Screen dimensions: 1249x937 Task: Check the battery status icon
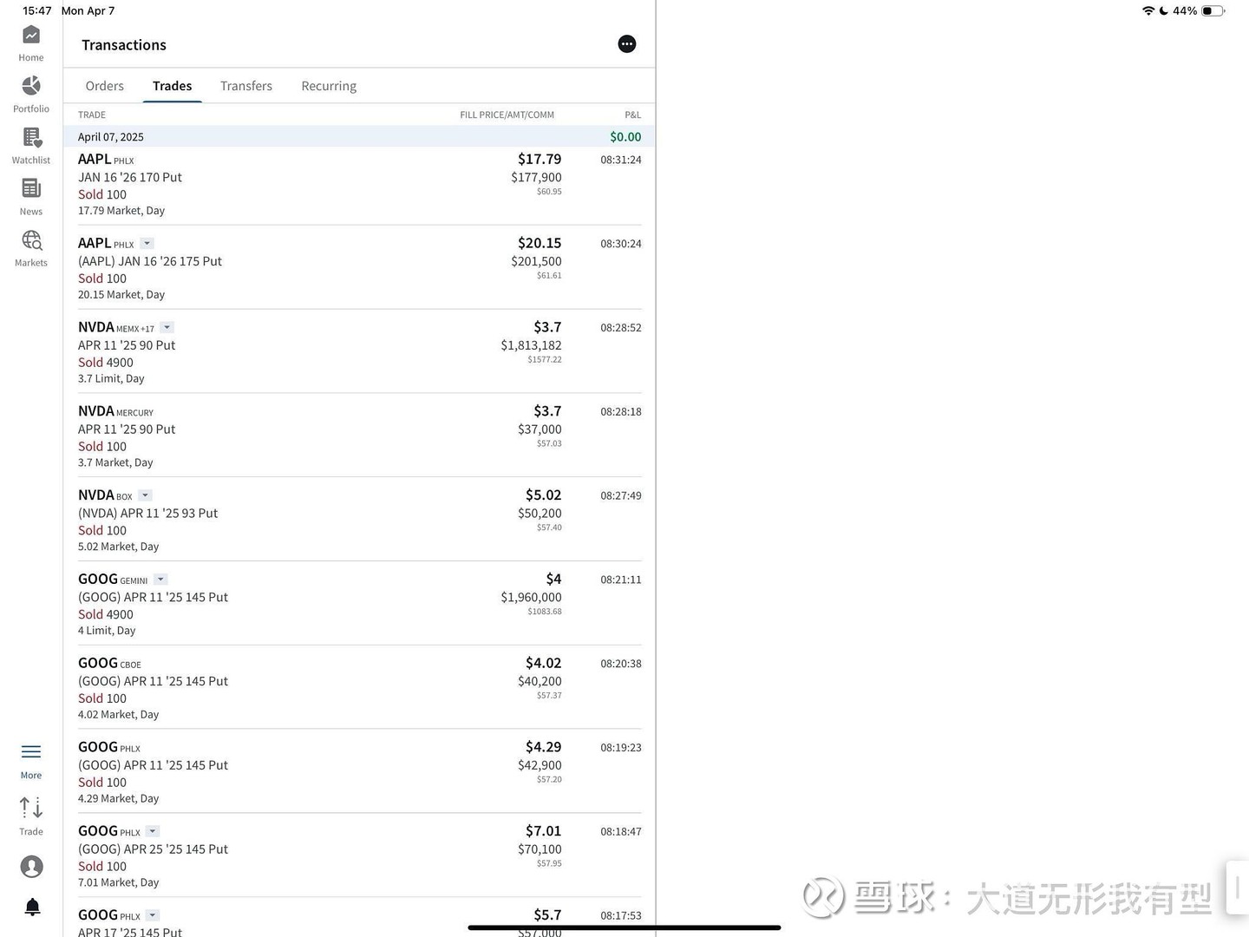[1213, 10]
